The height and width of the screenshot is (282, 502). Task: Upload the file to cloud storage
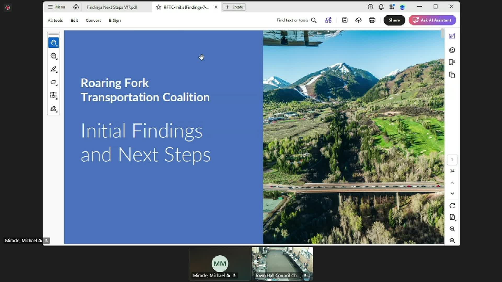pos(358,20)
